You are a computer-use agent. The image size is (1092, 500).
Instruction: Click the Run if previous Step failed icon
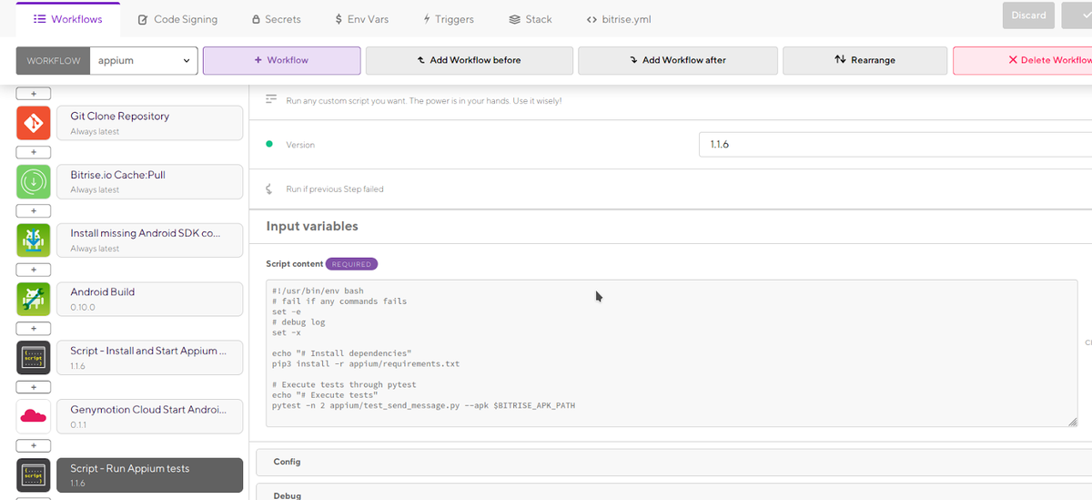[269, 189]
